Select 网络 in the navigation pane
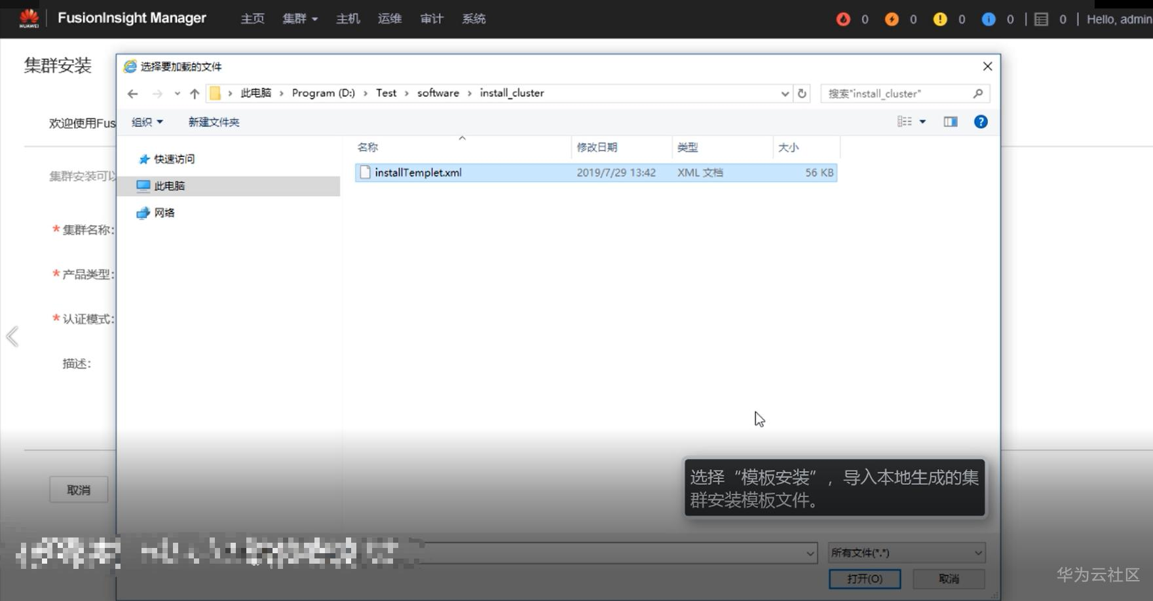The height and width of the screenshot is (601, 1153). 156,213
